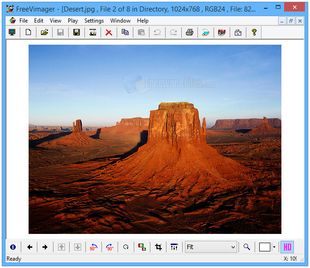Image resolution: width=310 pixels, height=268 pixels.
Task: Copy the image to clipboard
Action: tap(125, 32)
